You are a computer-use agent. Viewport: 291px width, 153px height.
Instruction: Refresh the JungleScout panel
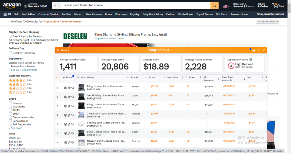coord(259,50)
